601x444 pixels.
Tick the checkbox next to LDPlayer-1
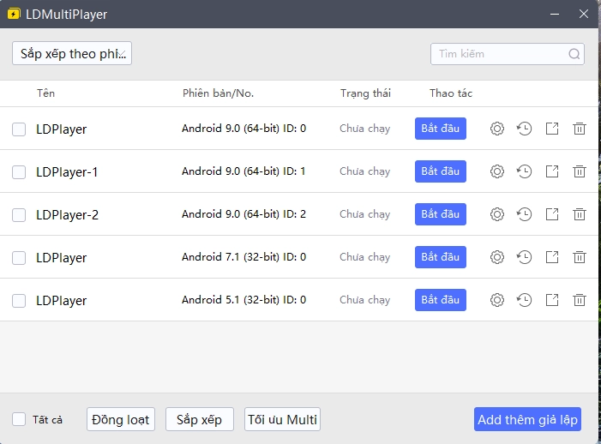tap(19, 172)
